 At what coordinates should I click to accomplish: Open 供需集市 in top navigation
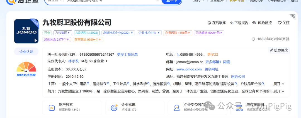click(x=256, y=1)
